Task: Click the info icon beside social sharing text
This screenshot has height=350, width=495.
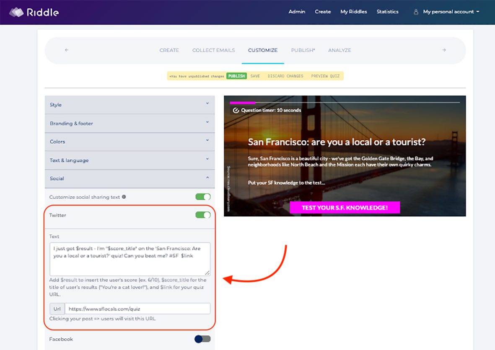Action: click(124, 197)
